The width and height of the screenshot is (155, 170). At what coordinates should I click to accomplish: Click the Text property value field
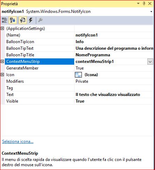pyautogui.click(x=114, y=95)
